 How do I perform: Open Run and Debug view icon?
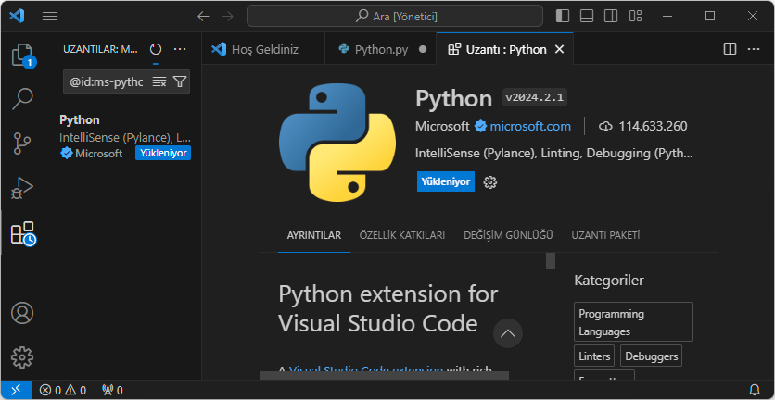[22, 188]
